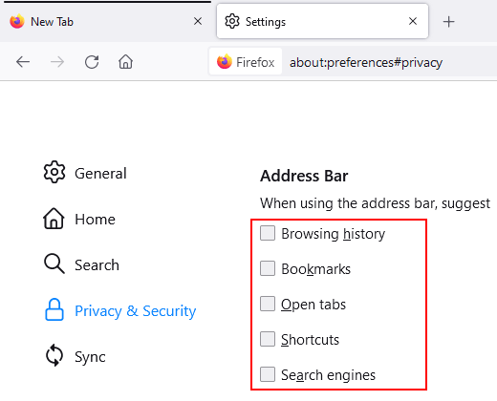Enable Bookmarks suggestions checkbox
The width and height of the screenshot is (497, 401).
point(268,268)
